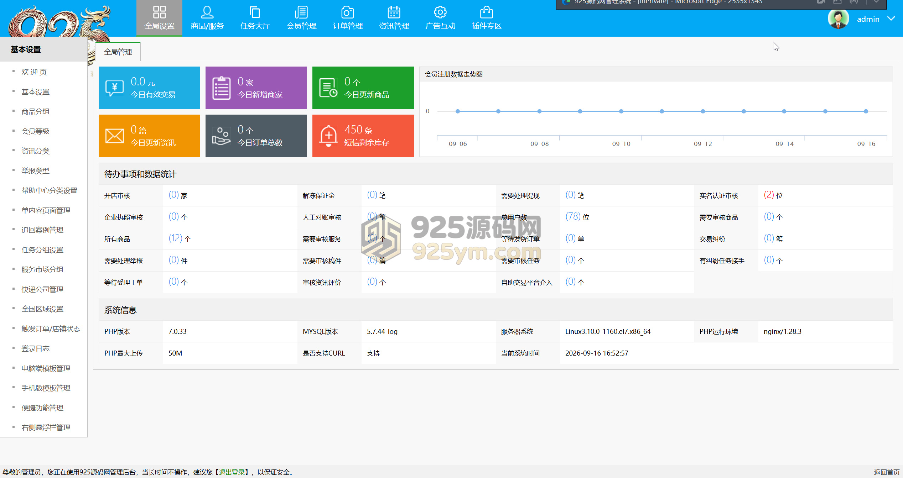Open the 插件专区 bag icon menu
The image size is (903, 478).
(487, 12)
